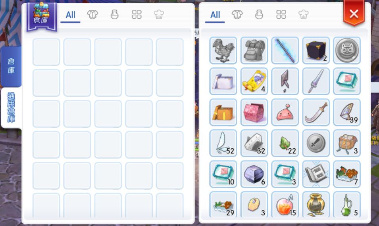Viewport: 379px width, 226px height.
Task: Pick the curved sabre sword item
Action: [x=316, y=112]
